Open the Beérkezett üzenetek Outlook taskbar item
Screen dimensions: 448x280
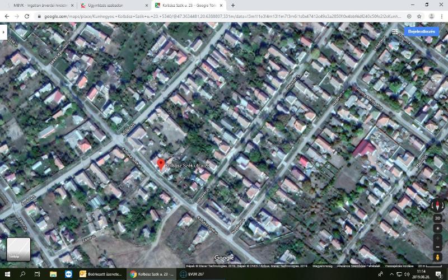(101, 274)
